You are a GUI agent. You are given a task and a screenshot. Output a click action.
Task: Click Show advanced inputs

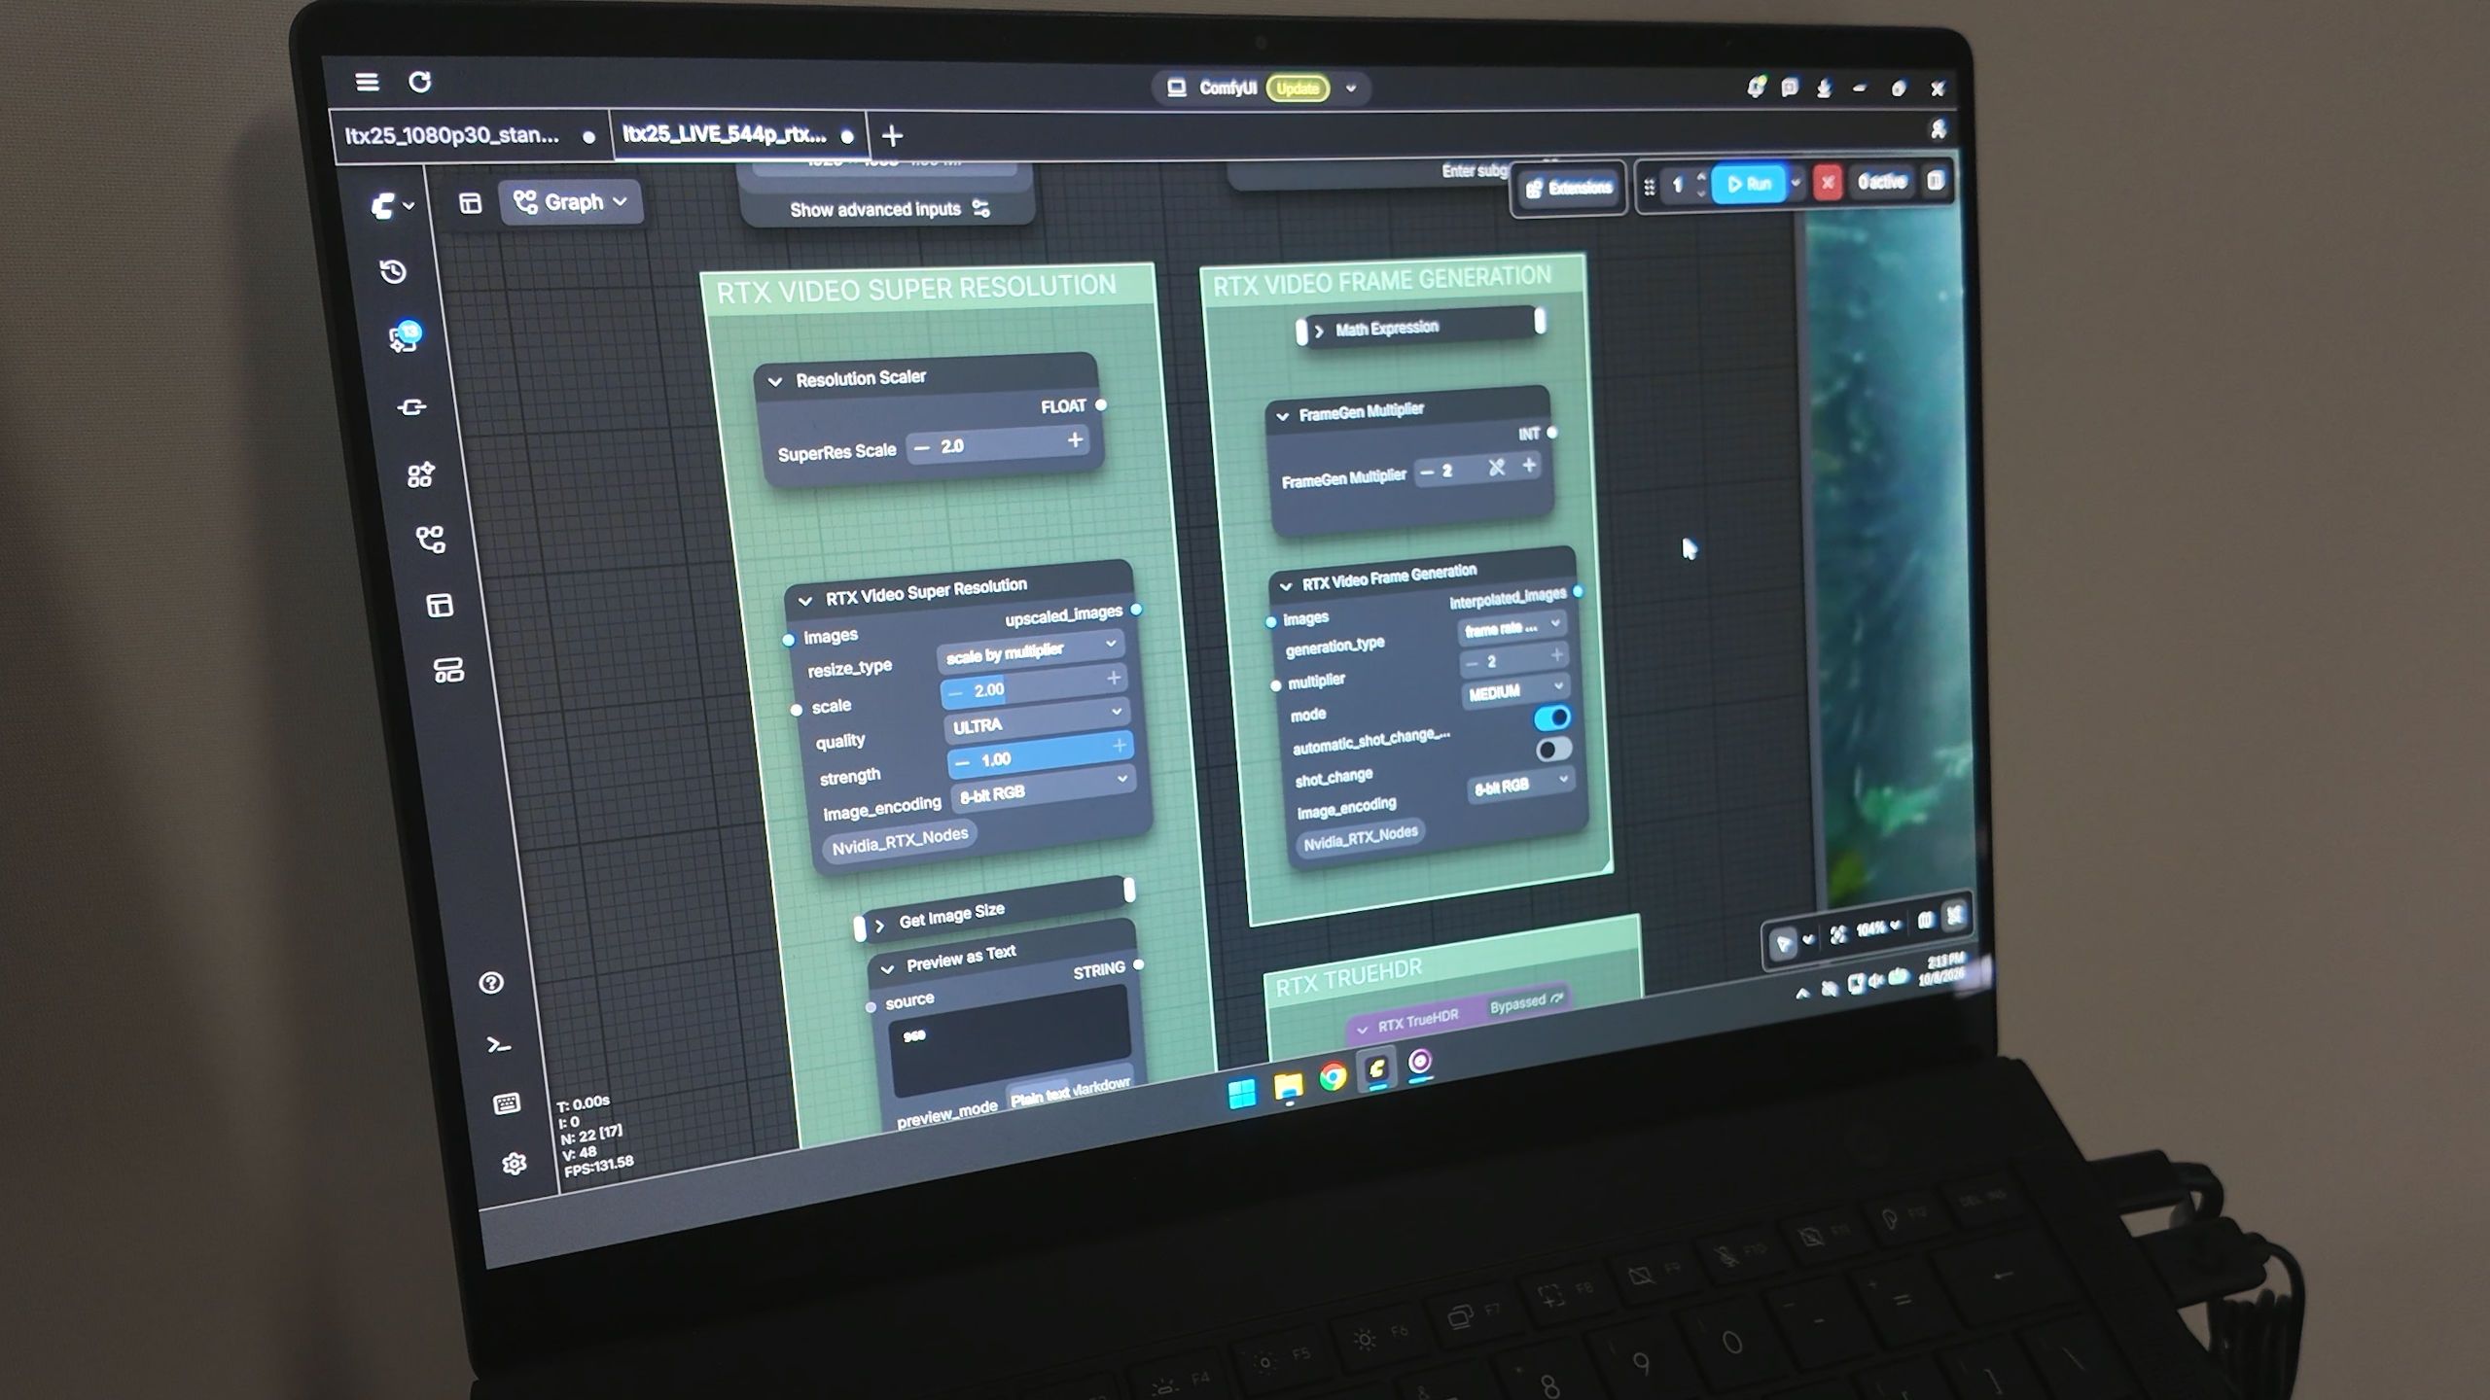888,209
